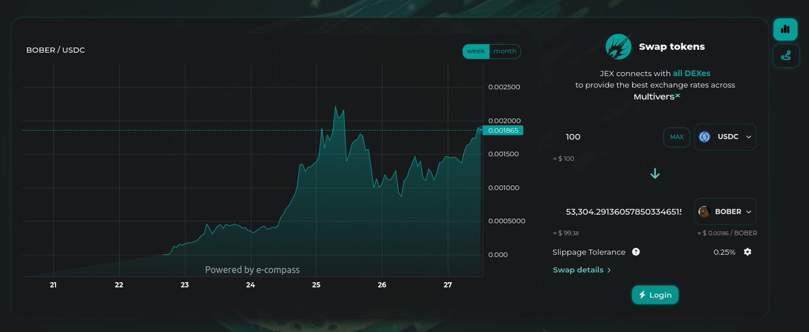The width and height of the screenshot is (809, 332).
Task: Click the Swap tokens heading
Action: point(671,47)
